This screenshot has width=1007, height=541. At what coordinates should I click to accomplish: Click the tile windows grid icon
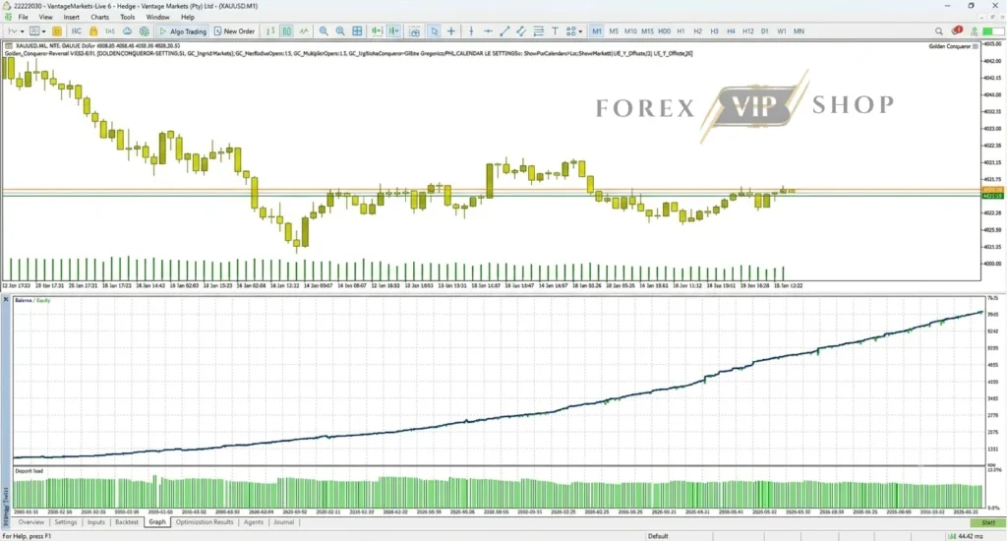pyautogui.click(x=357, y=30)
